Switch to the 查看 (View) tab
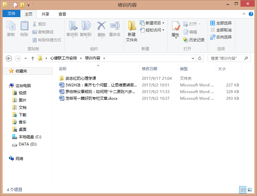This screenshot has height=196, width=257. click(x=62, y=14)
